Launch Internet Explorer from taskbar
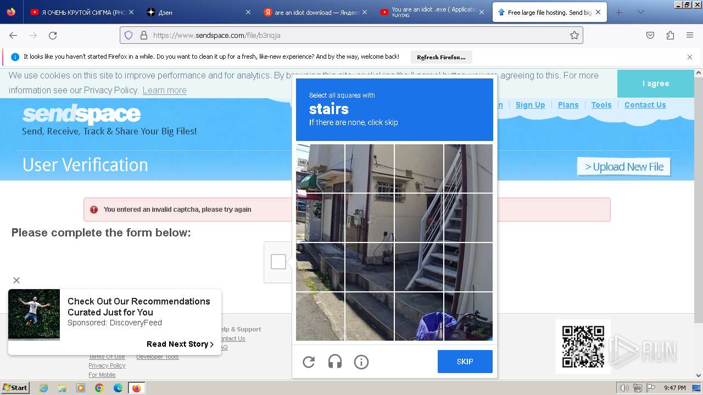Image resolution: width=703 pixels, height=395 pixels. point(43,388)
